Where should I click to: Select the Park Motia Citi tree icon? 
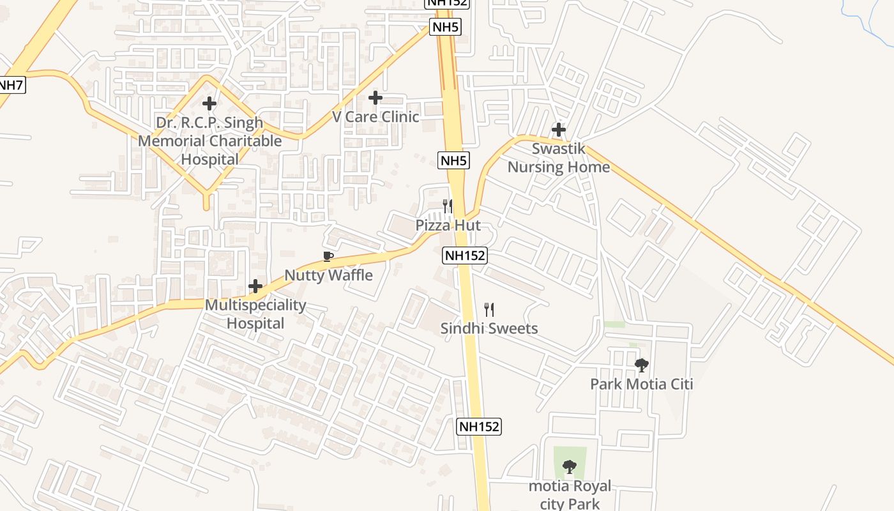641,365
